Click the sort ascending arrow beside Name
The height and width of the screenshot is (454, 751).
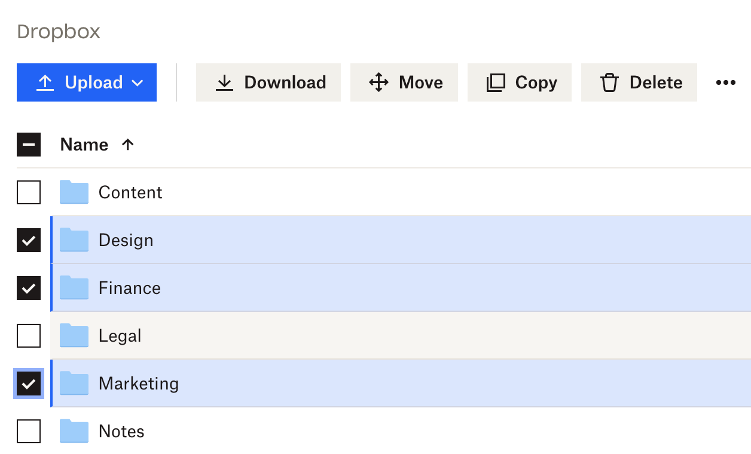(x=127, y=145)
